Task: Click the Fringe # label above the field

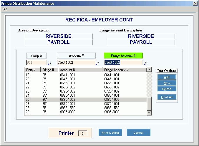Action: (37, 56)
